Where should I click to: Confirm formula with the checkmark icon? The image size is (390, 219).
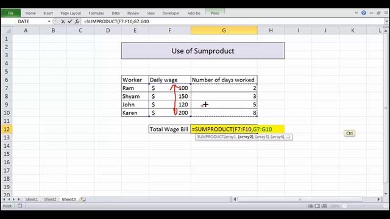click(70, 22)
